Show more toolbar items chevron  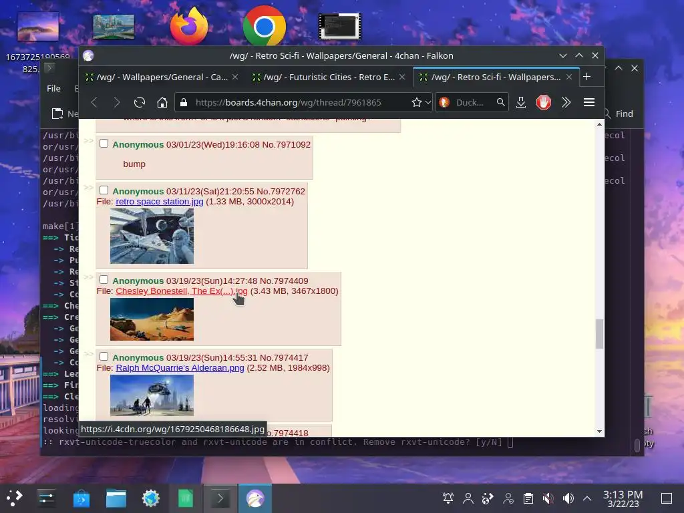coord(566,102)
